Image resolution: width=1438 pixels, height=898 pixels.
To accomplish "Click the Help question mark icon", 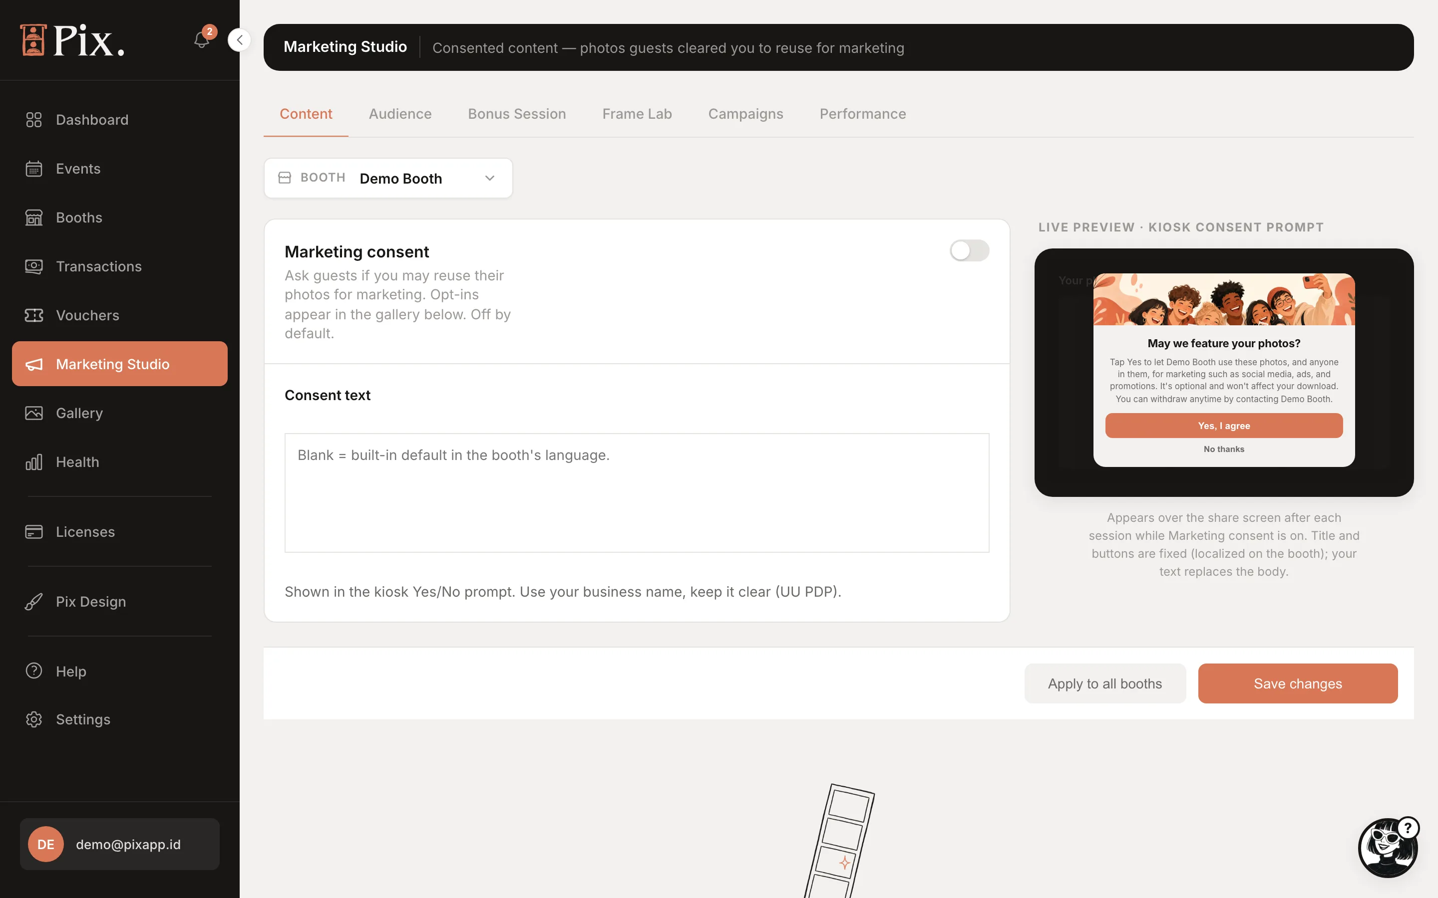I will point(34,671).
